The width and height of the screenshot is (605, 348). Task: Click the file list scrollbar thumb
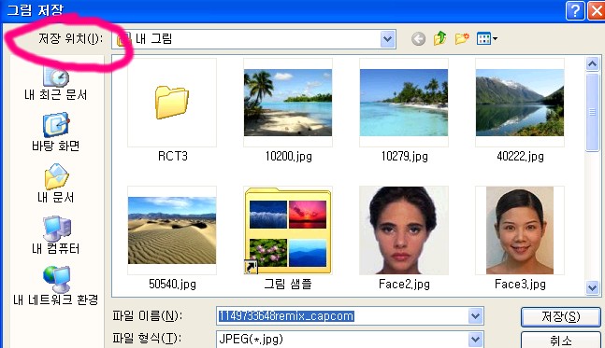[592, 112]
